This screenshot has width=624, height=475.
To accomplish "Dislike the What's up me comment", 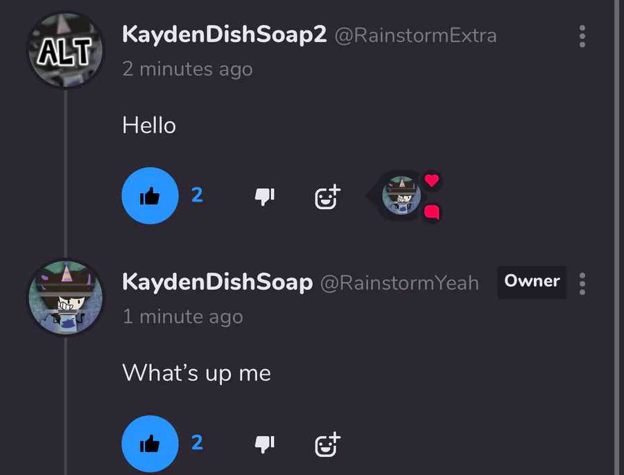I will pyautogui.click(x=265, y=444).
